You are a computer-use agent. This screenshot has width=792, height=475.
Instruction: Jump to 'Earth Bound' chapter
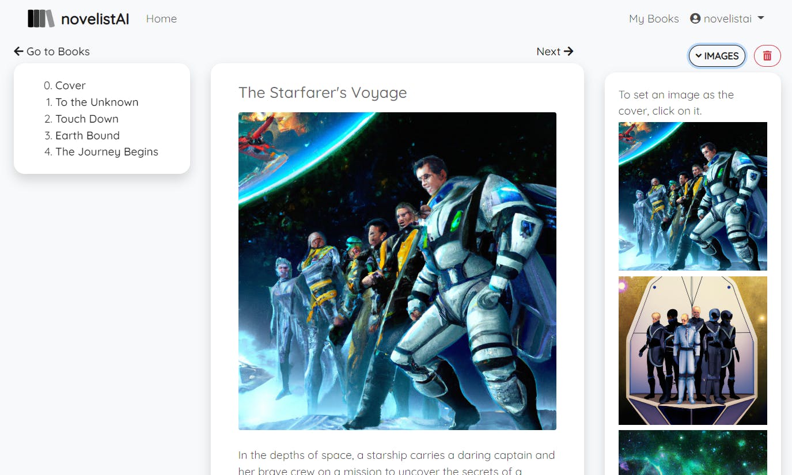[x=88, y=135]
